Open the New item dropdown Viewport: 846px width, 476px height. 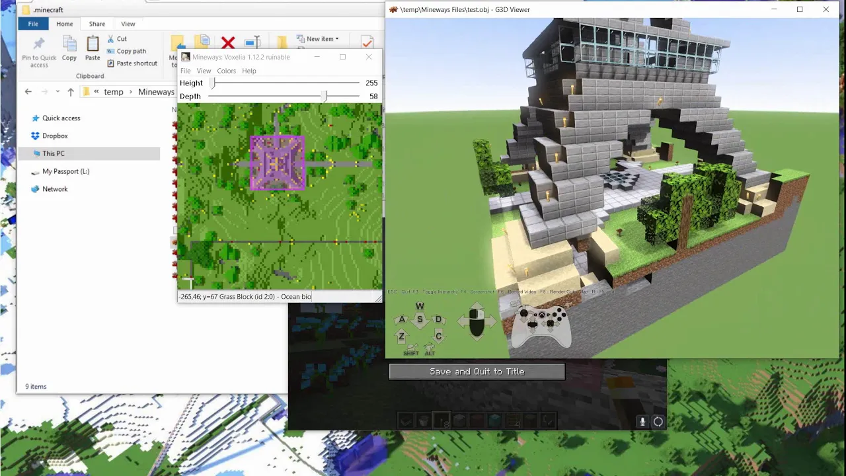click(x=318, y=39)
